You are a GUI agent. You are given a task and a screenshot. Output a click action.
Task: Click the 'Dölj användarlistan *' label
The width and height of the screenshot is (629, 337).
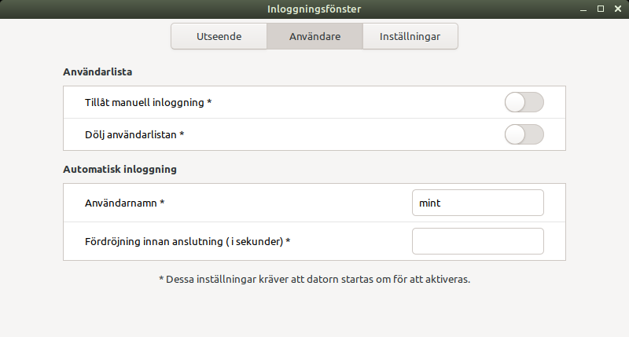[134, 134]
